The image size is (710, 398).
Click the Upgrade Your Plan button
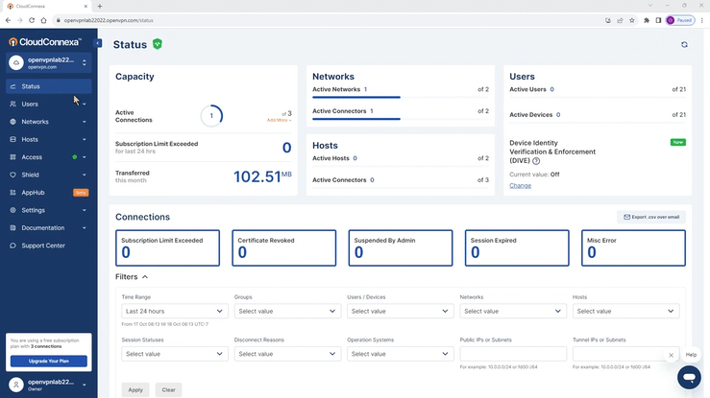[x=48, y=362]
